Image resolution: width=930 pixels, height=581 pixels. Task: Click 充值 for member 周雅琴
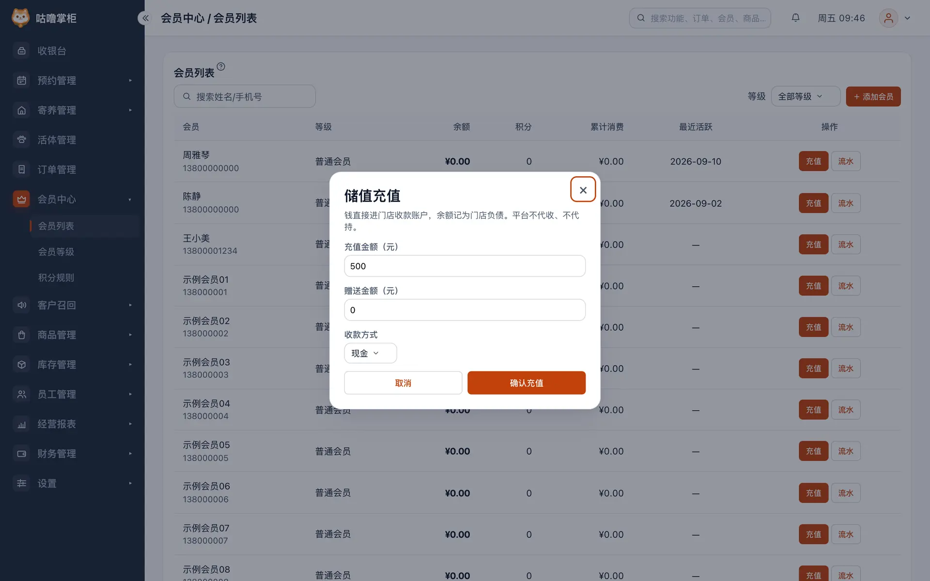tap(813, 161)
